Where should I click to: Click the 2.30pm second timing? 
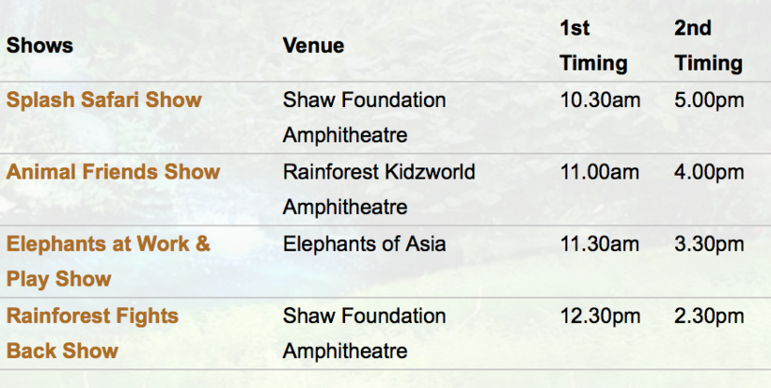pos(709,316)
